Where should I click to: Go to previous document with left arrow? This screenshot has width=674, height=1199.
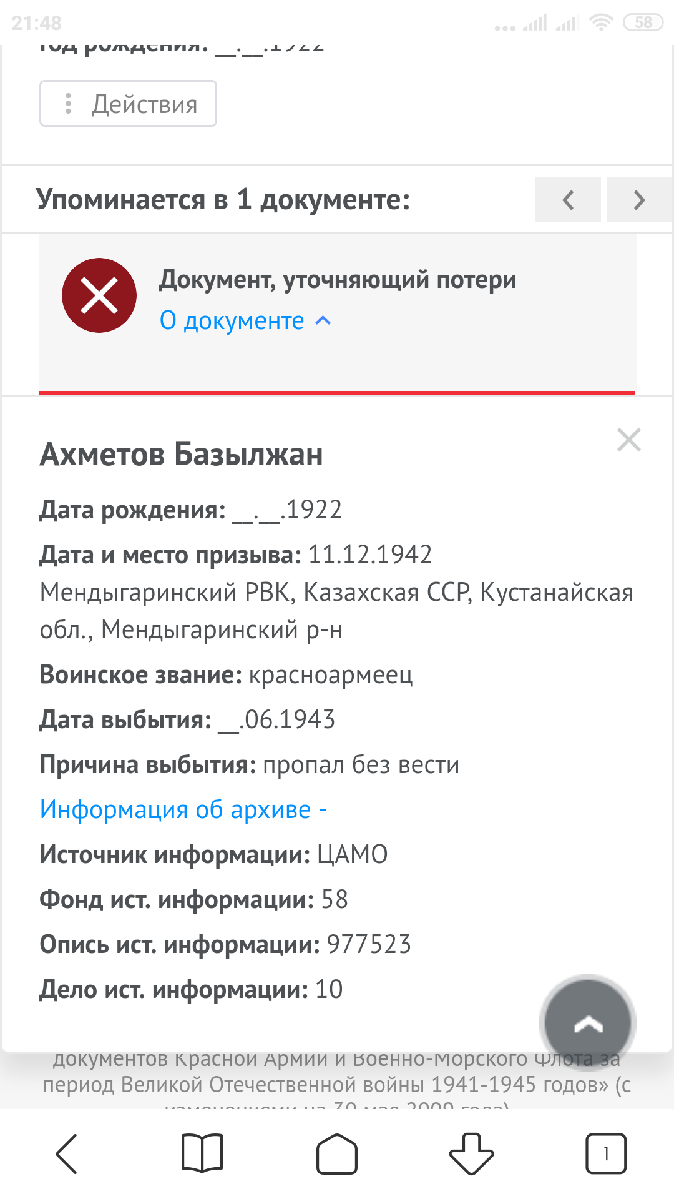click(568, 200)
